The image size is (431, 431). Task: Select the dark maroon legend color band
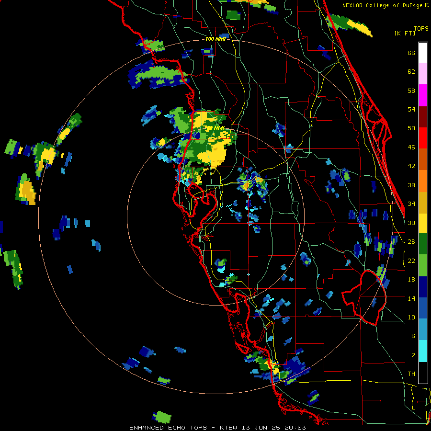423,116
